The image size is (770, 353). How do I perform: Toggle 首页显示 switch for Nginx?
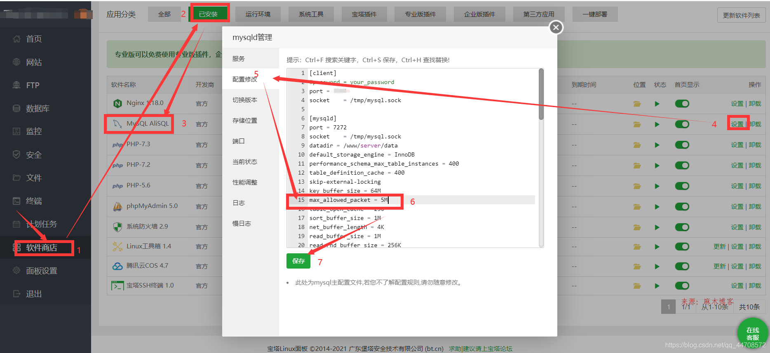pyautogui.click(x=682, y=104)
